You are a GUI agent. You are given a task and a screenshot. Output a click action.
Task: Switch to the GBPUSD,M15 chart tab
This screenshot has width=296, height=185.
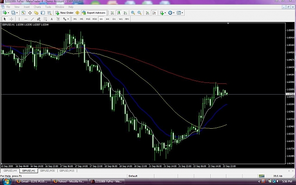(x=67, y=171)
